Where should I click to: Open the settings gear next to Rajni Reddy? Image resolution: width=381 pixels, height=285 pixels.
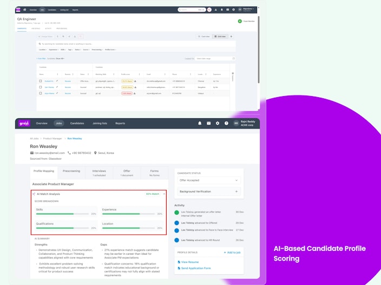tap(218, 124)
